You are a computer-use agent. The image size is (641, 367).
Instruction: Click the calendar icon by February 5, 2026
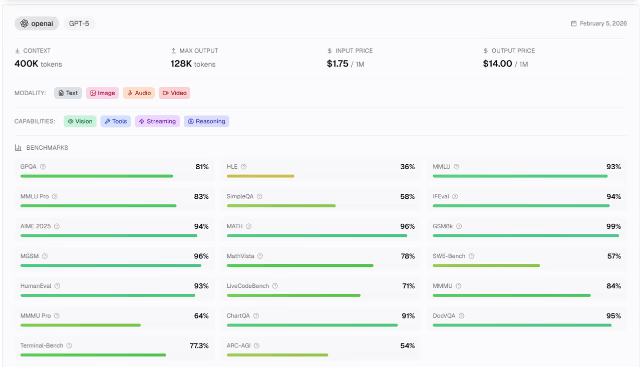tap(574, 24)
